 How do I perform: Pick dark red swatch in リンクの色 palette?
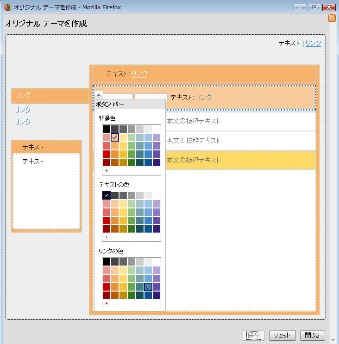tap(107, 295)
